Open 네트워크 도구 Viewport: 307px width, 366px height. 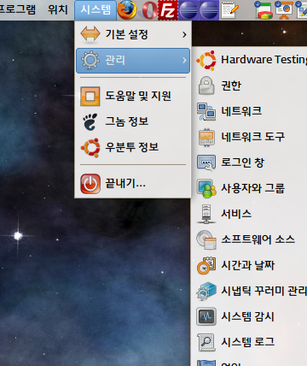tap(250, 137)
